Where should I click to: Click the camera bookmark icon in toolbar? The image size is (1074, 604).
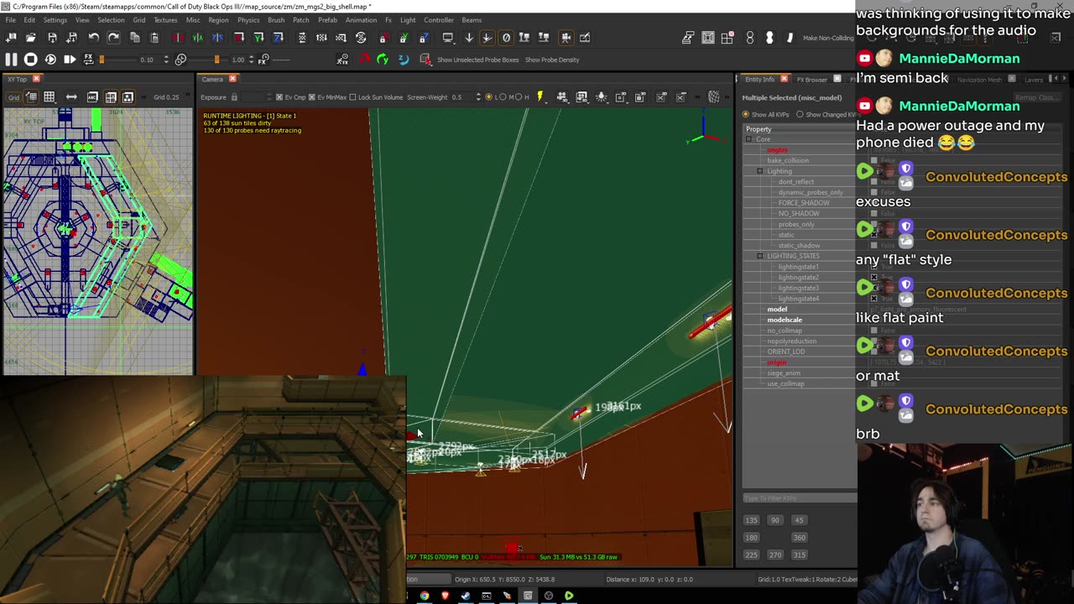566,38
